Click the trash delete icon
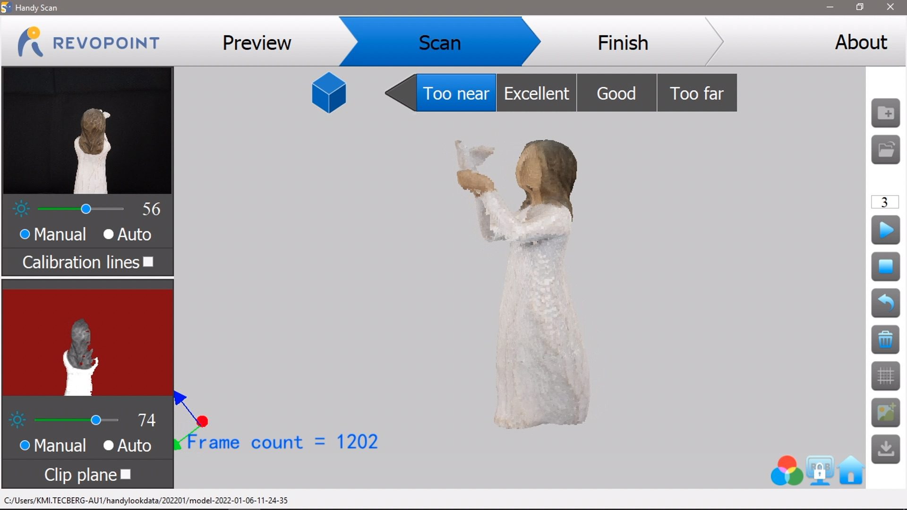The image size is (907, 510). pyautogui.click(x=885, y=340)
